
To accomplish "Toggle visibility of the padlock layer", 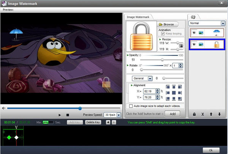I will [x=194, y=44].
